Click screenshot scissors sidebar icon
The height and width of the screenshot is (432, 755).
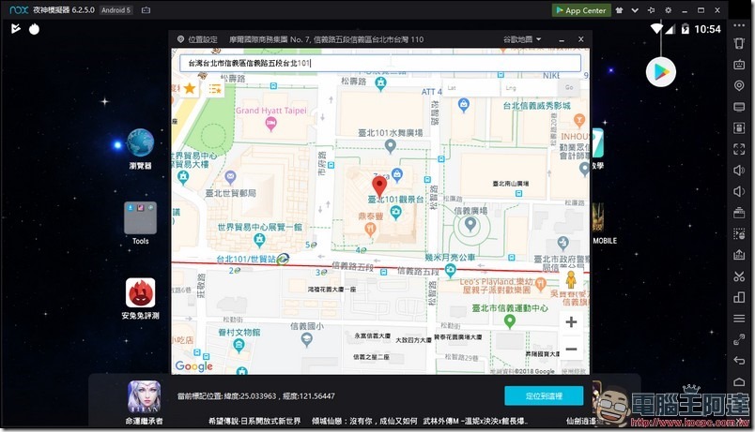(739, 276)
